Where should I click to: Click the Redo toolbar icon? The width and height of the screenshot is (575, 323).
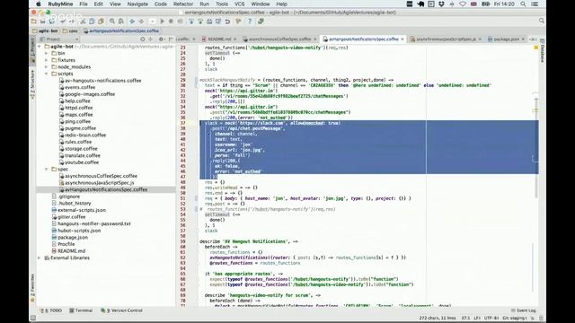tap(72, 22)
